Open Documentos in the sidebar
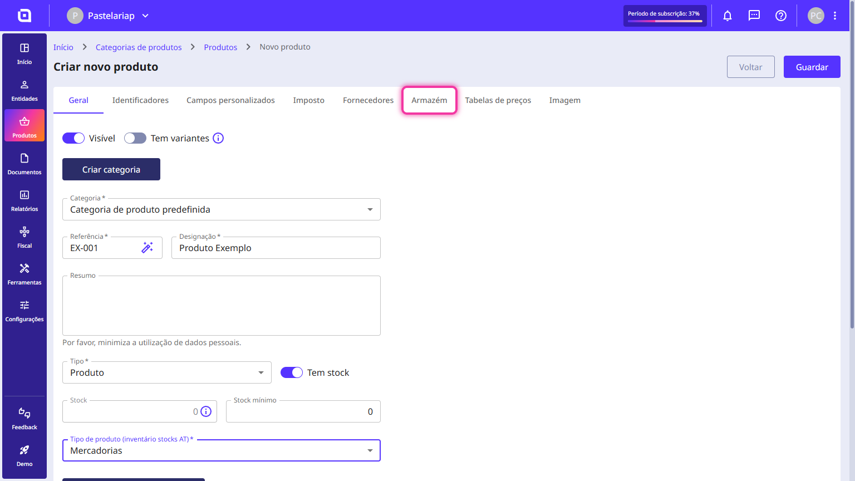The height and width of the screenshot is (481, 855). (x=24, y=164)
